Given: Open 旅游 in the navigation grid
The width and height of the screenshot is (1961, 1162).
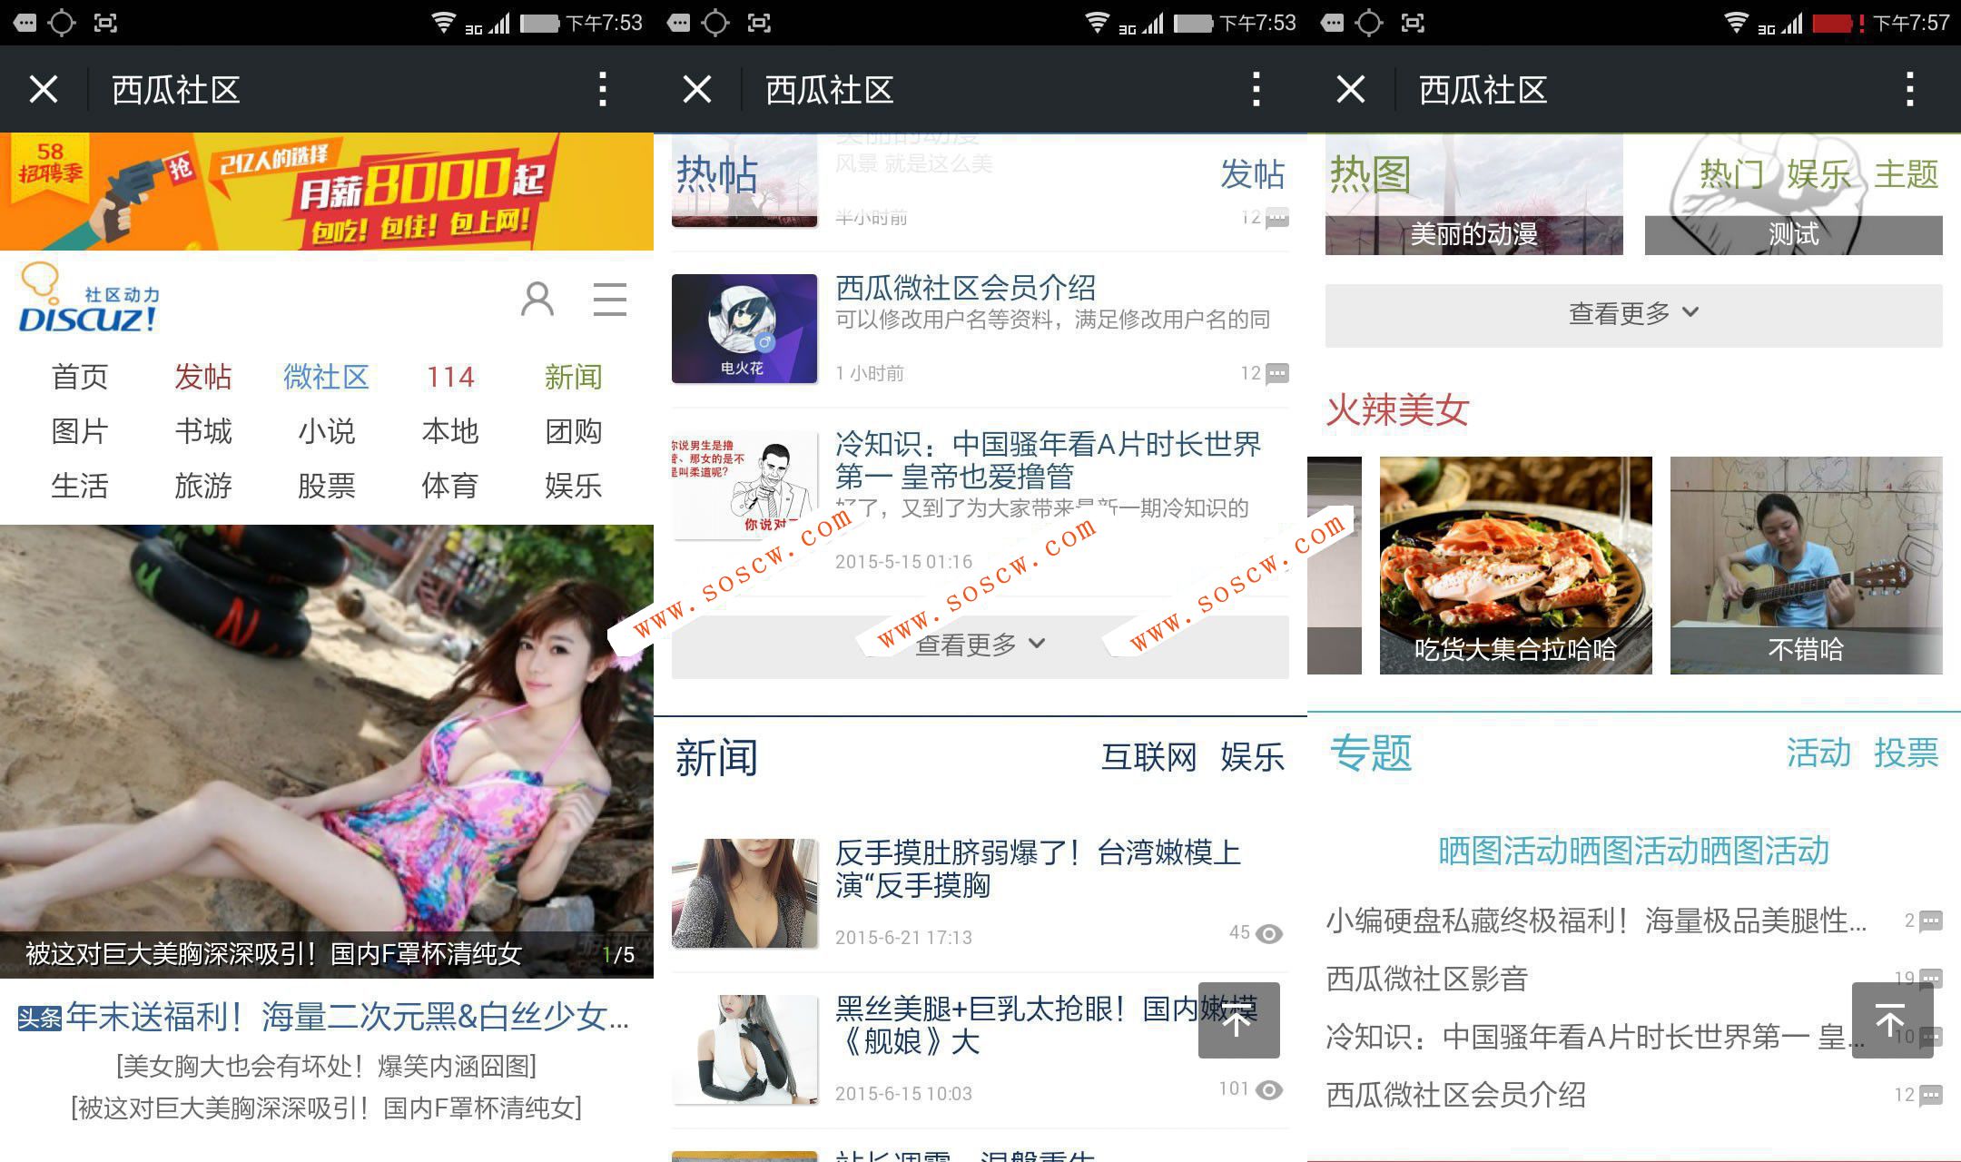Looking at the screenshot, I should coord(203,486).
